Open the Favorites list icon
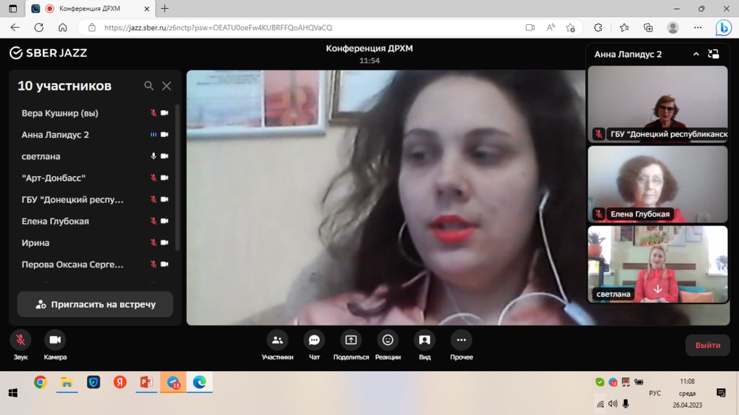Image resolution: width=739 pixels, height=415 pixels. coord(624,28)
